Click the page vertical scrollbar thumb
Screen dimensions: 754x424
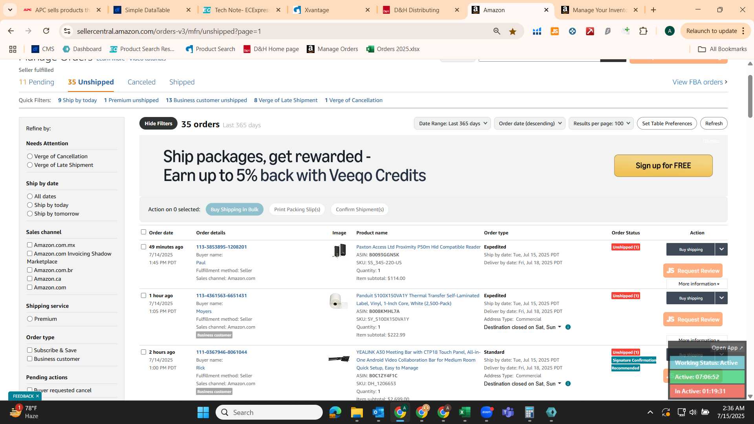(750, 95)
